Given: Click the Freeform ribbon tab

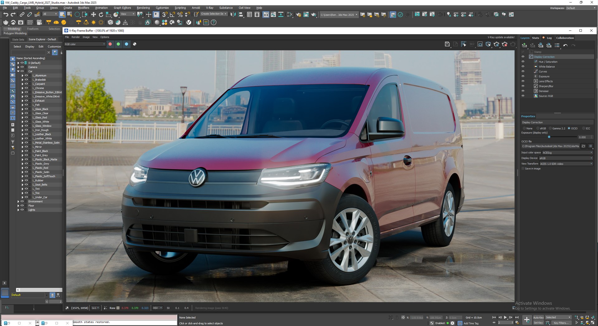Looking at the screenshot, I should [33, 29].
